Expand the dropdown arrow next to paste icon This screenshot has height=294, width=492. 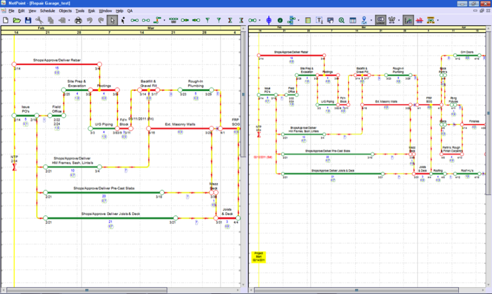coord(69,20)
